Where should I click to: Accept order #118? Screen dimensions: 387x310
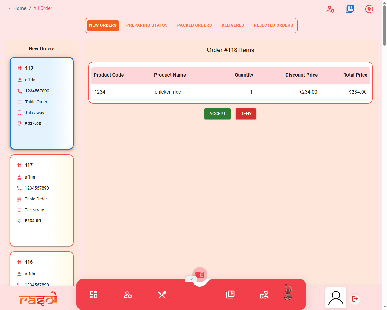click(x=217, y=114)
